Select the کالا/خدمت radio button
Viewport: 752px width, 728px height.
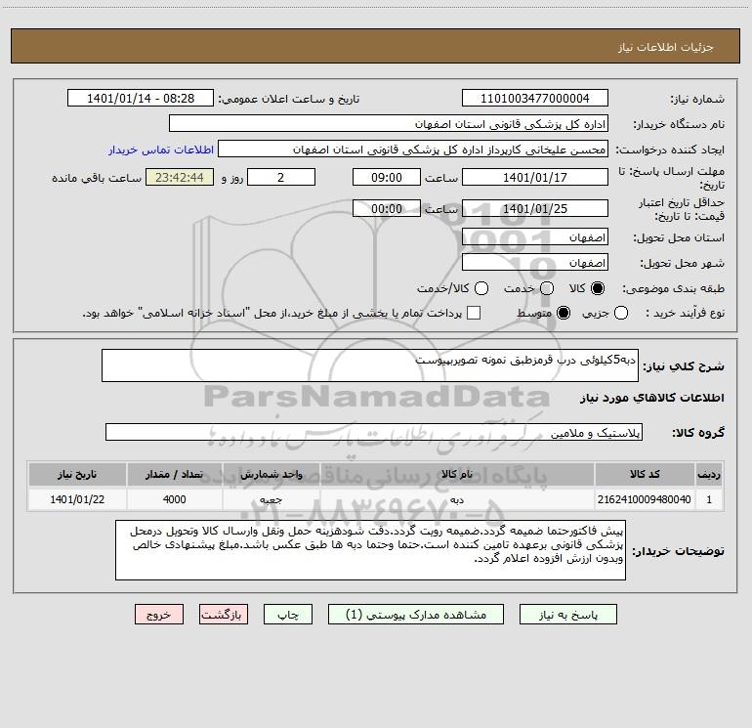(481, 288)
